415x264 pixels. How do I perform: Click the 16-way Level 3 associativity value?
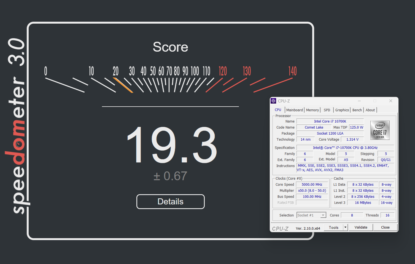click(x=387, y=202)
